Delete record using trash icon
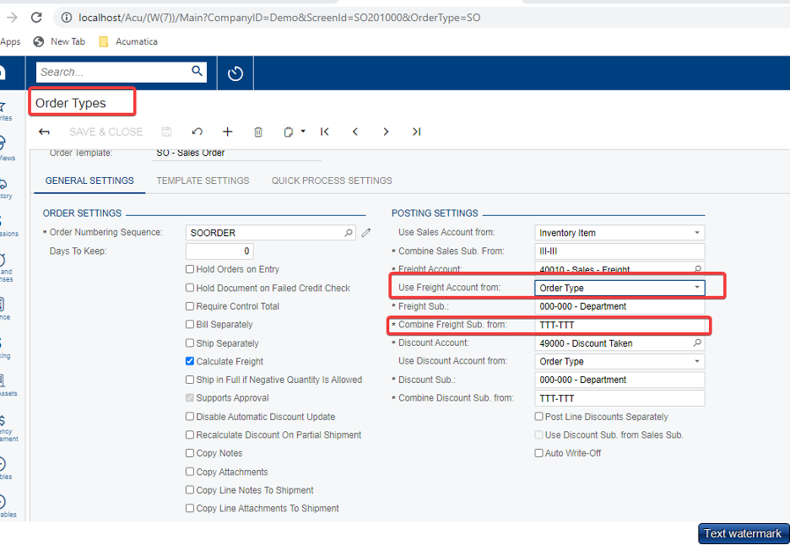The height and width of the screenshot is (545, 790). 258,132
